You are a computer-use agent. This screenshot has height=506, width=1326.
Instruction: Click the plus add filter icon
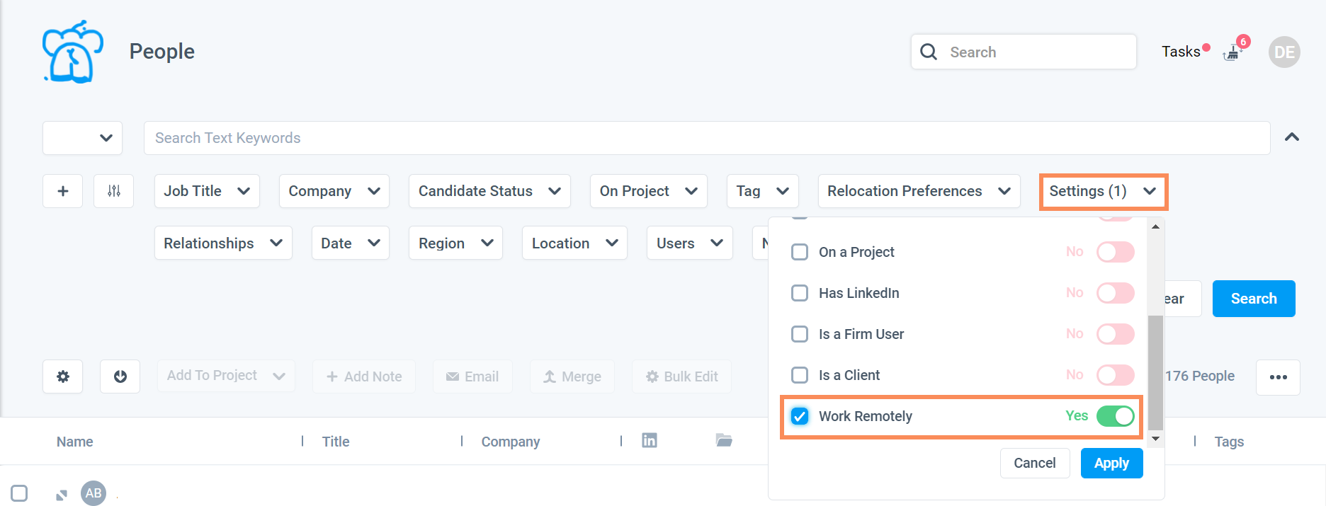pyautogui.click(x=63, y=191)
